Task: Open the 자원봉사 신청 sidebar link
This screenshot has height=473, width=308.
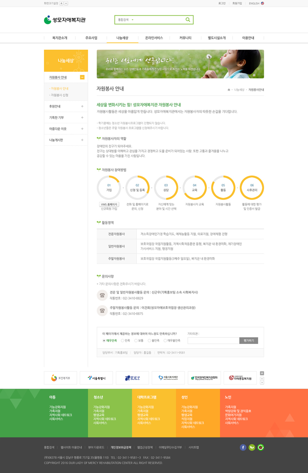Action: pos(60,95)
